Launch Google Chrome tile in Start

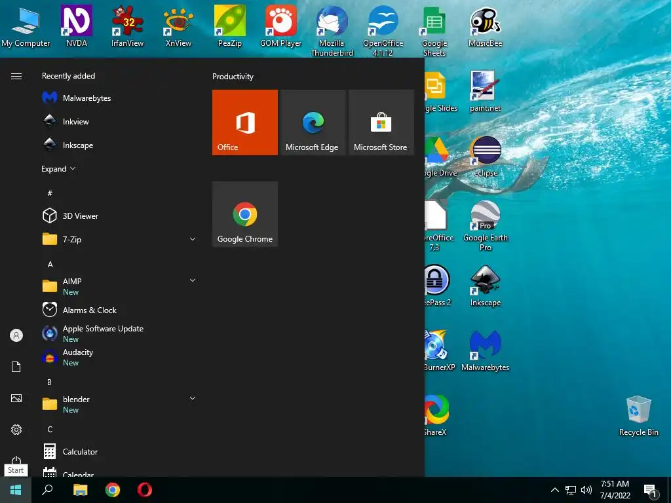[245, 214]
